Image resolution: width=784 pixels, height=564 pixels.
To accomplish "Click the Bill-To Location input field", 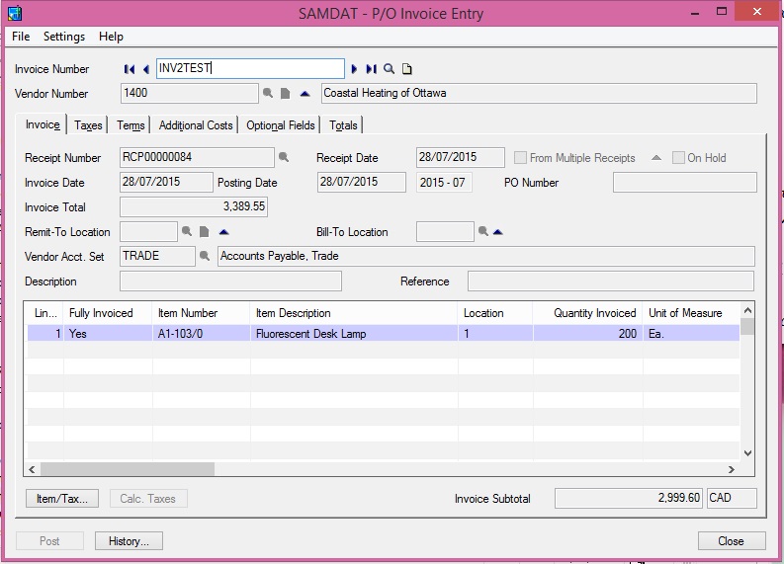I will (x=445, y=232).
